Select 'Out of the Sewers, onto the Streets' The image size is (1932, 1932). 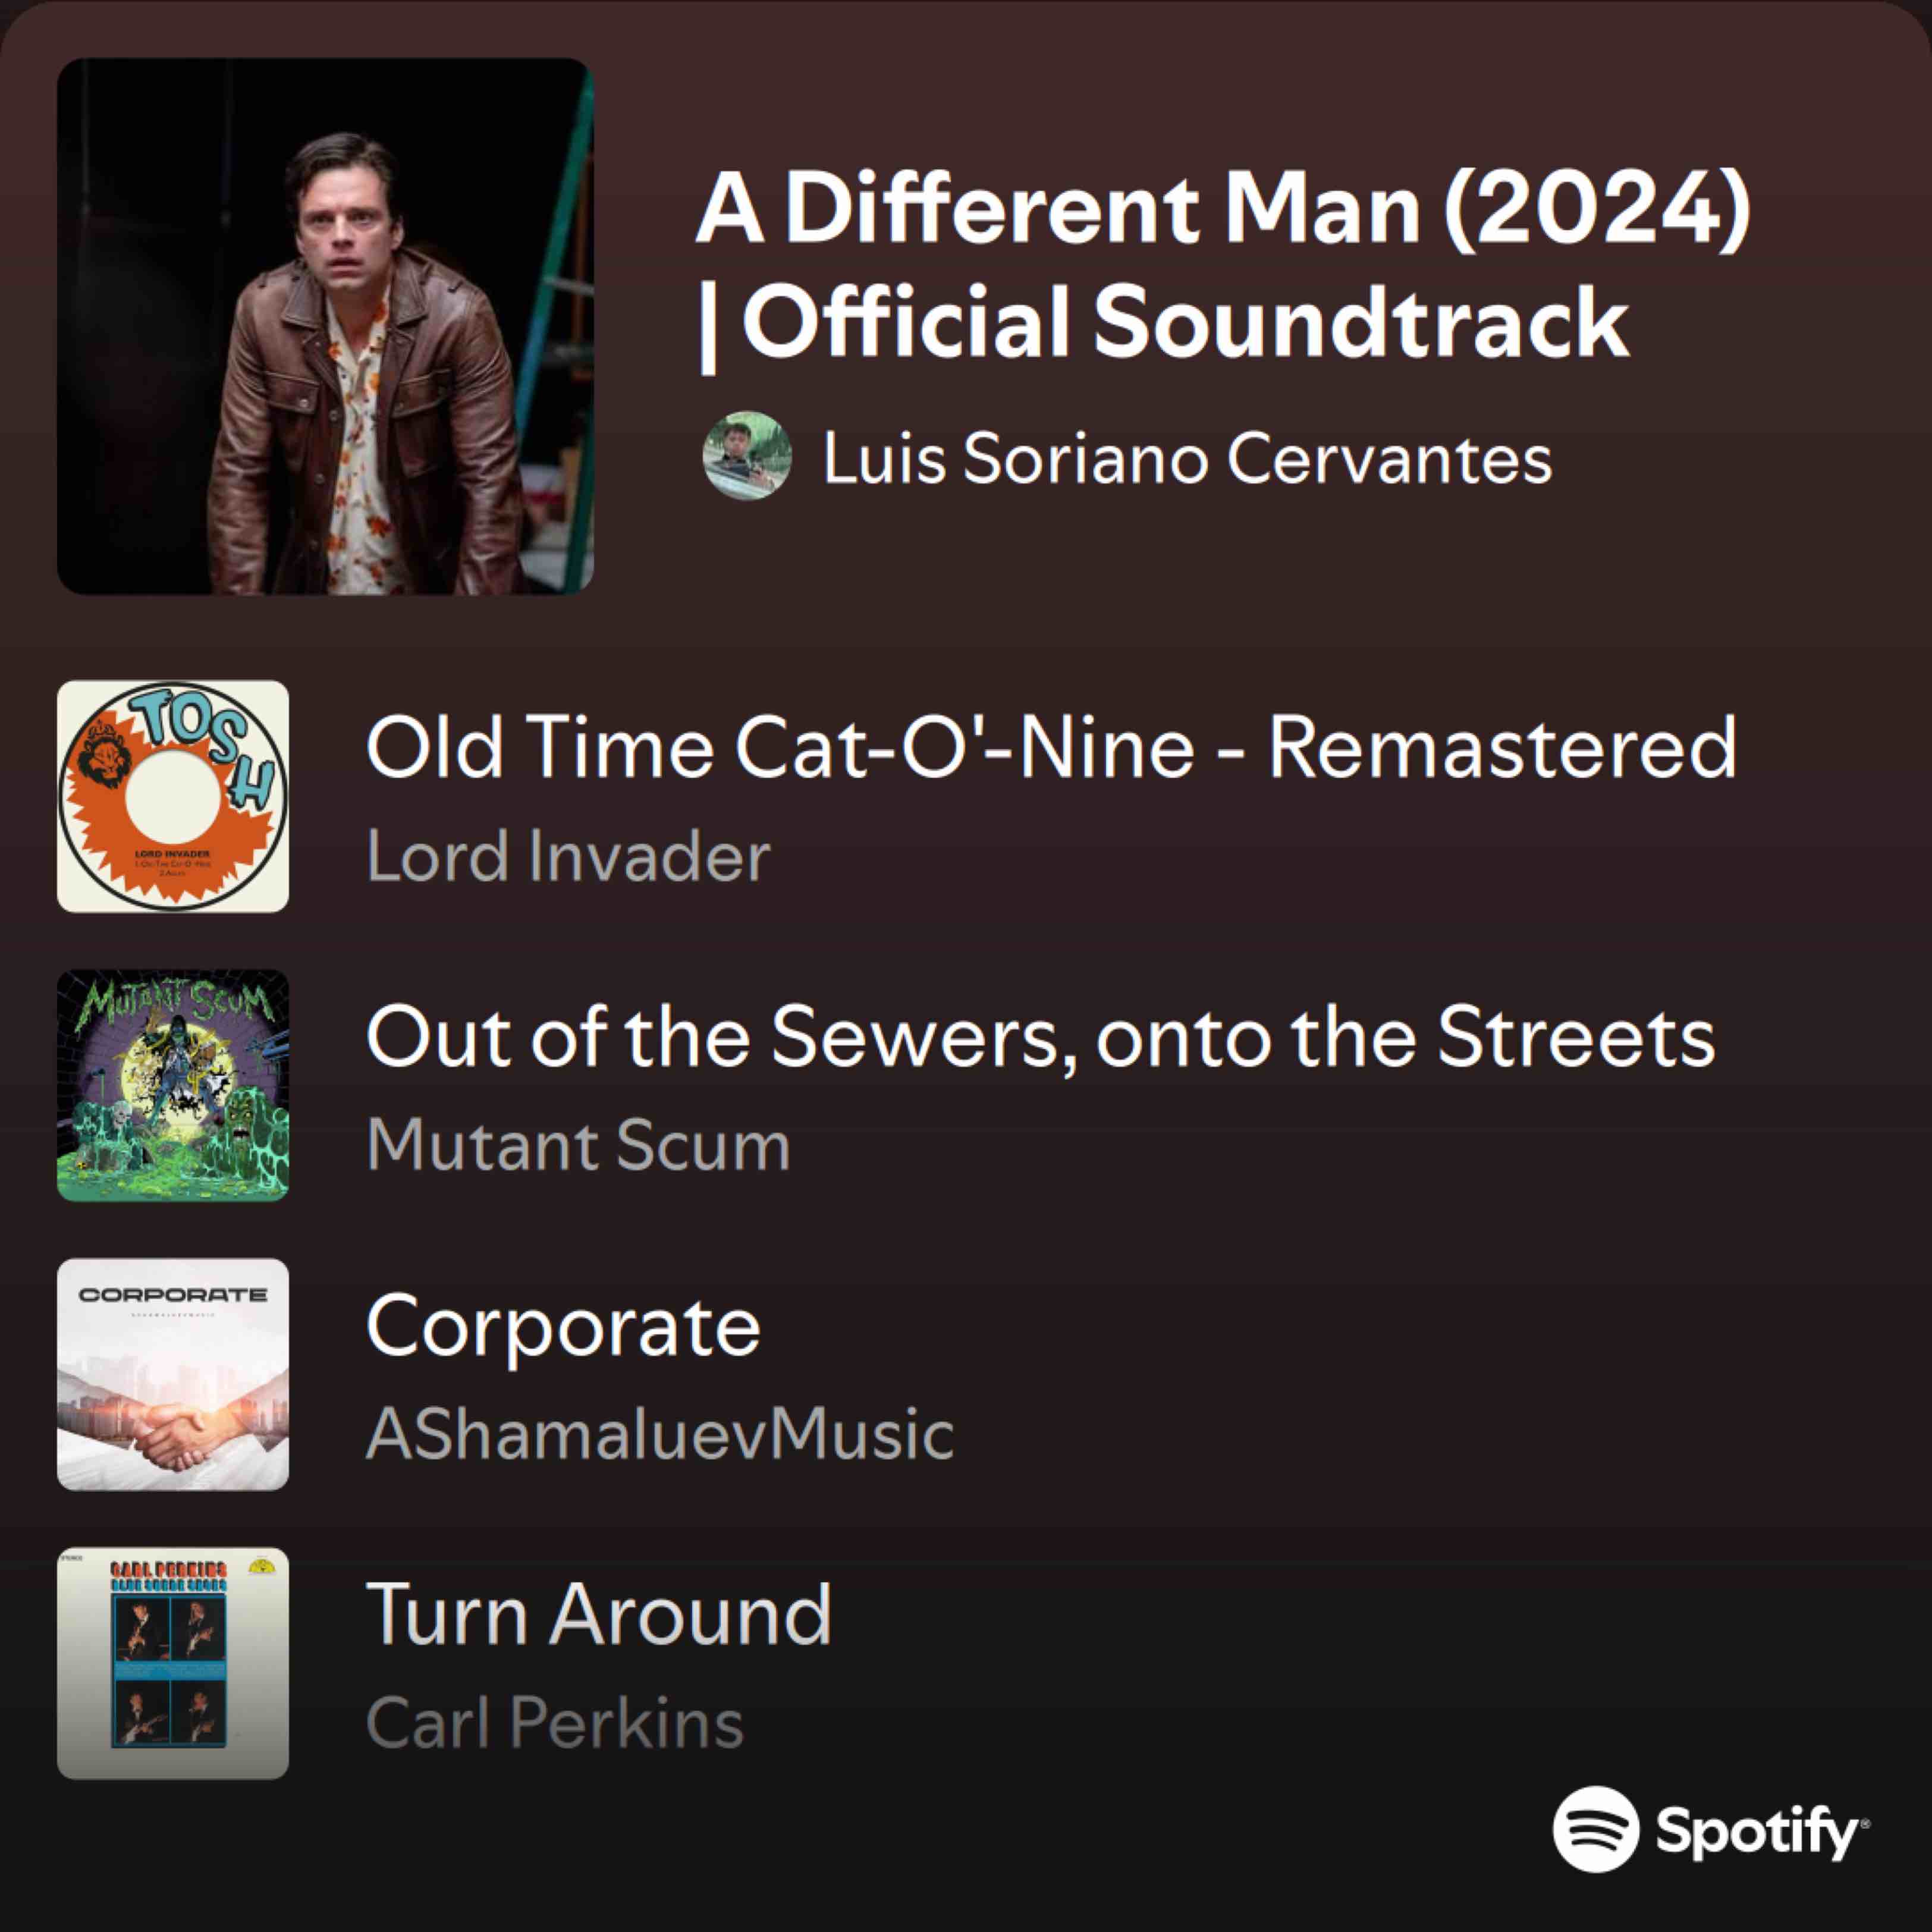[1040, 1036]
